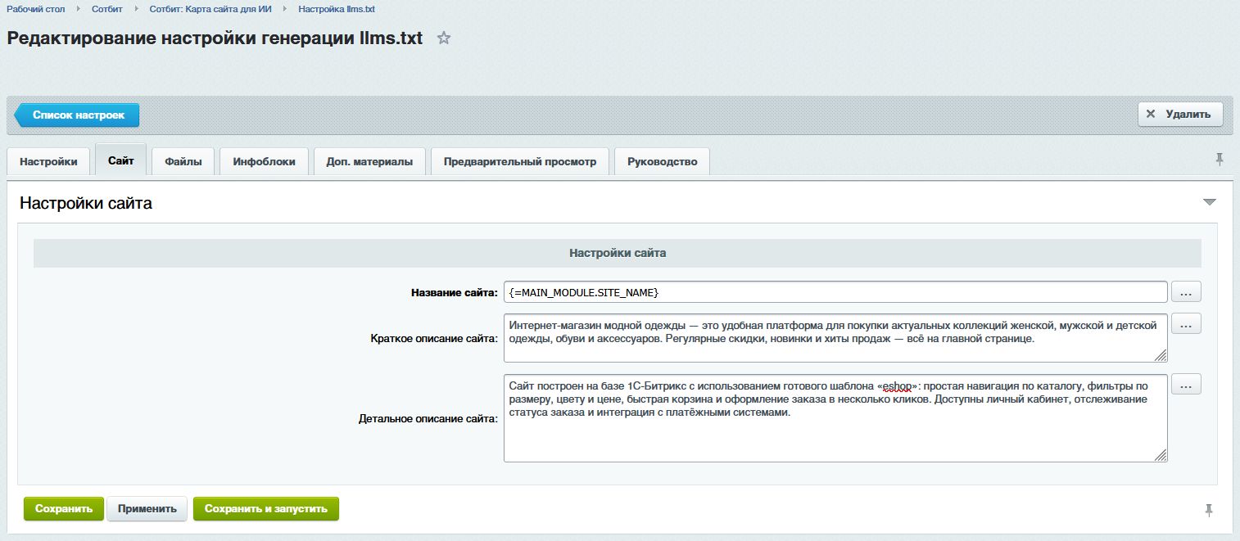Open the Рабочий стол breadcrumb link

pyautogui.click(x=34, y=9)
